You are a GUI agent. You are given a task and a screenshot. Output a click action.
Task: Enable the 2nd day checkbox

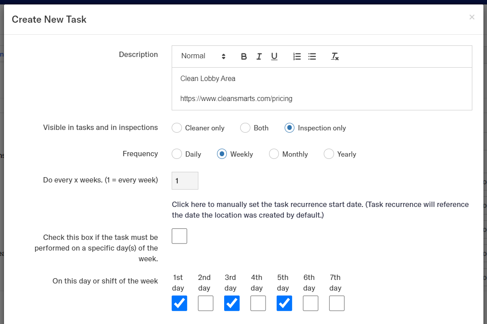(x=205, y=303)
